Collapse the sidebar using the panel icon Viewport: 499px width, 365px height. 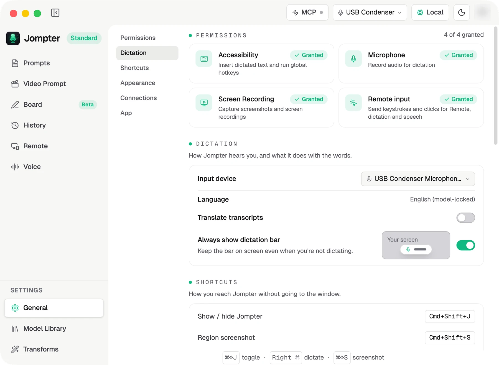point(55,13)
